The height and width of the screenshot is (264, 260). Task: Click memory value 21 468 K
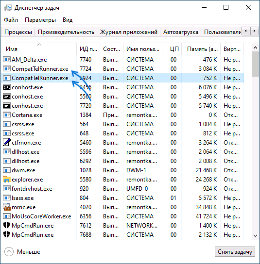(x=206, y=170)
